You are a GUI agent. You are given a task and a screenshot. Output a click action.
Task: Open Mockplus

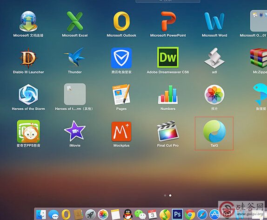click(x=121, y=131)
